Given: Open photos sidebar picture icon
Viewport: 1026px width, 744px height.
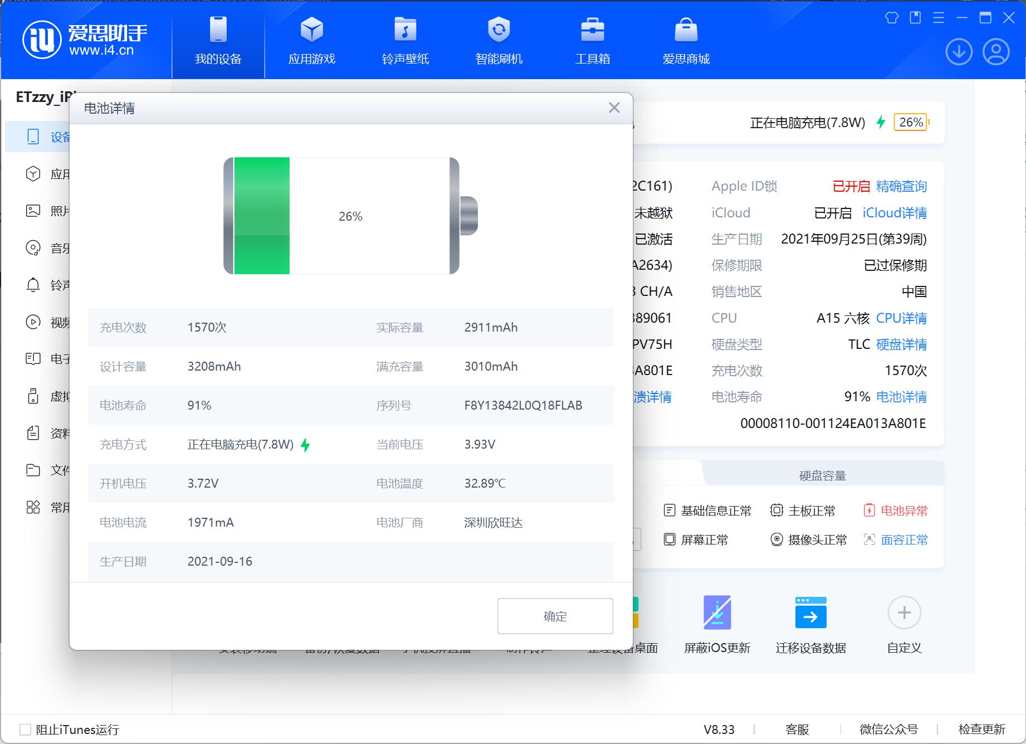Looking at the screenshot, I should [33, 211].
